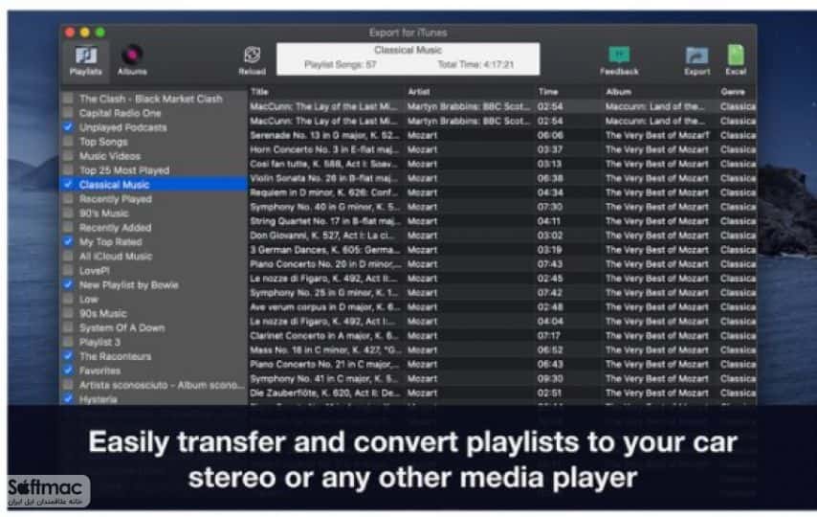This screenshot has width=817, height=517.
Task: Select the 90's Music playlist name
Action: pyautogui.click(x=103, y=214)
